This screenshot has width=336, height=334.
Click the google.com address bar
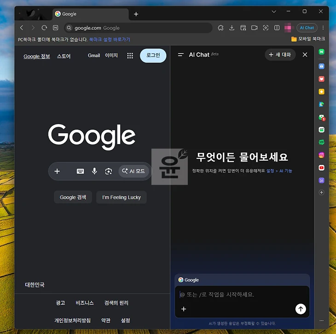pos(138,28)
